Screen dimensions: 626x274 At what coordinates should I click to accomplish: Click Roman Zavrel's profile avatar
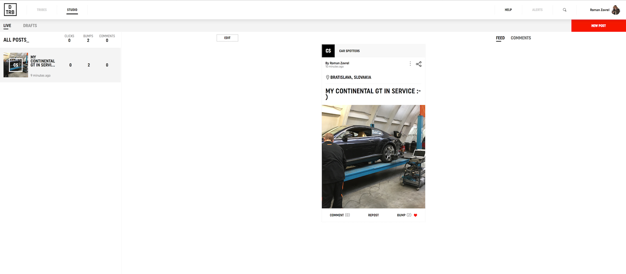616,10
